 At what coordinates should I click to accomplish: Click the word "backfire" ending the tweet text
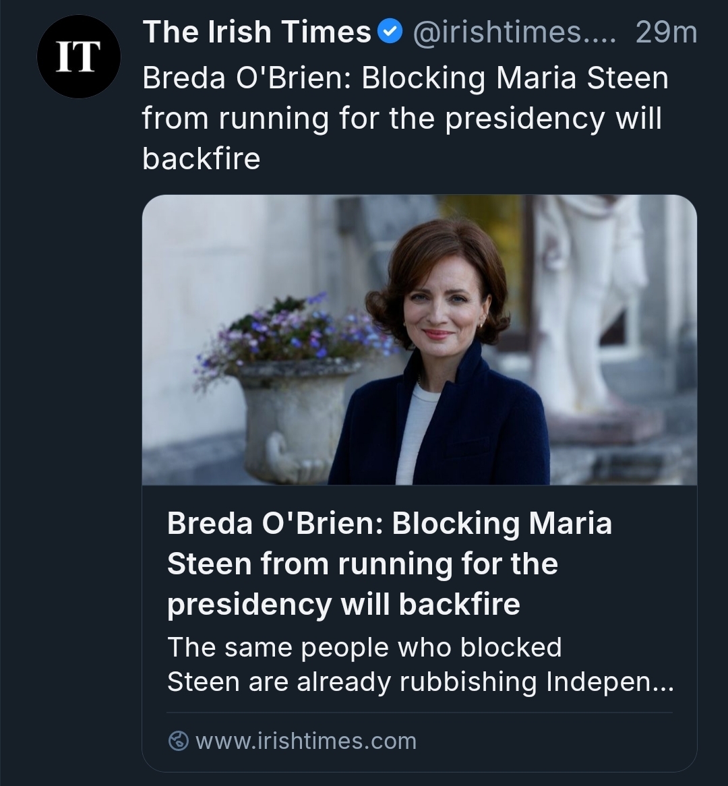click(x=201, y=158)
